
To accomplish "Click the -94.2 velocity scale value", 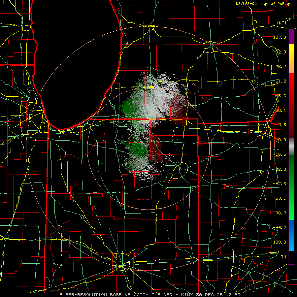I will (280, 228).
